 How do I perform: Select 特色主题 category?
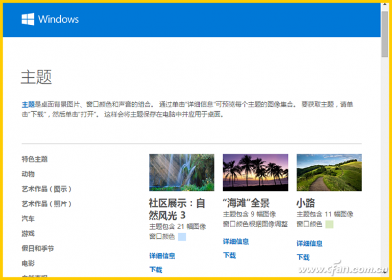[x=35, y=159]
